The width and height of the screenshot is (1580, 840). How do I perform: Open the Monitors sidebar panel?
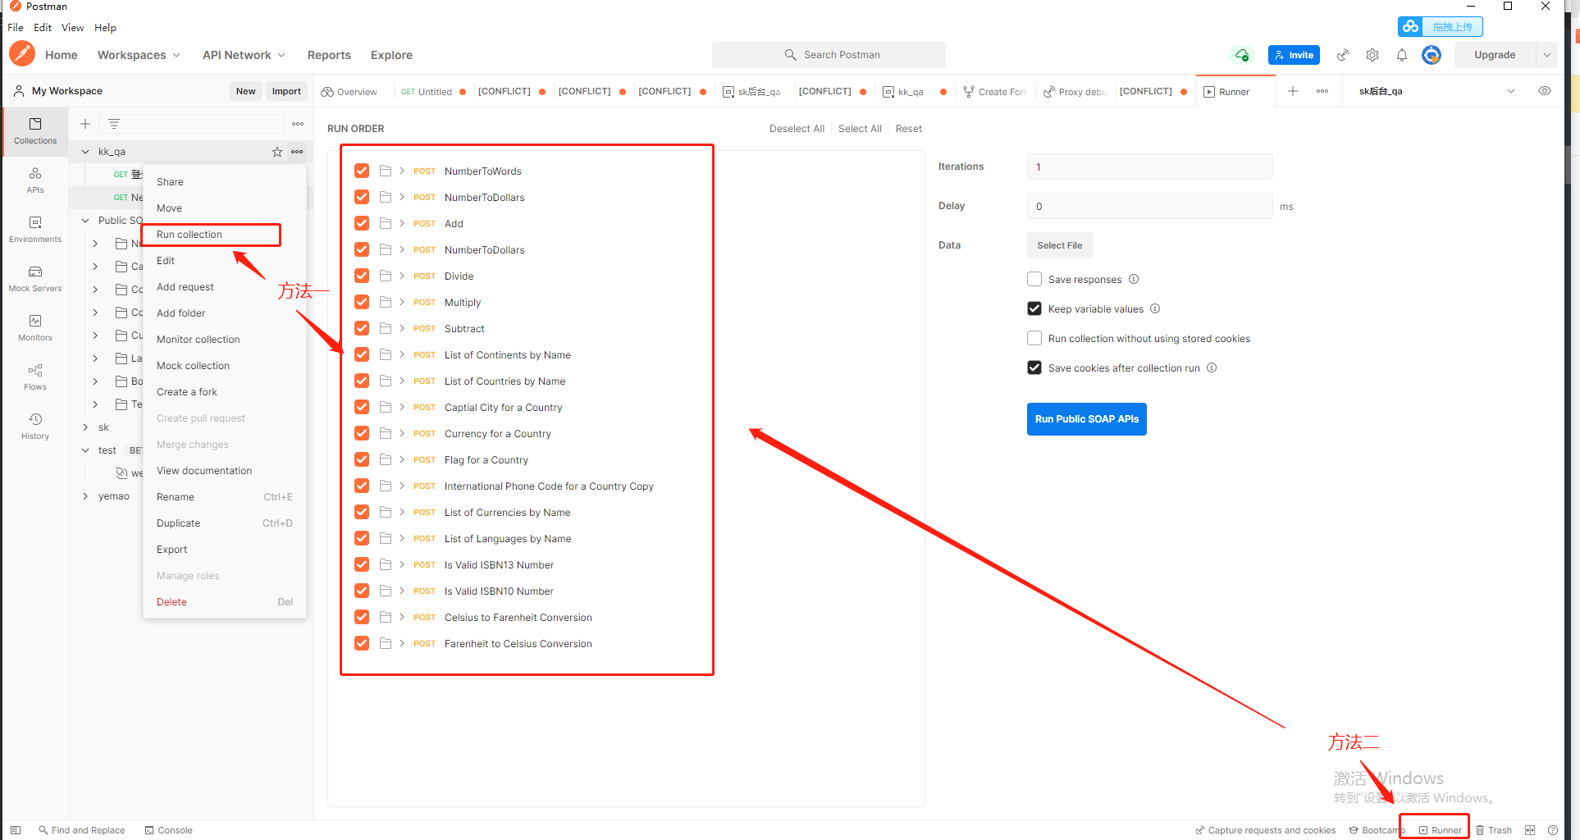(35, 327)
